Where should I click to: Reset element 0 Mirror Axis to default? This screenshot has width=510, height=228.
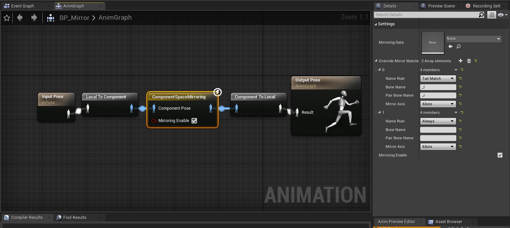point(460,104)
